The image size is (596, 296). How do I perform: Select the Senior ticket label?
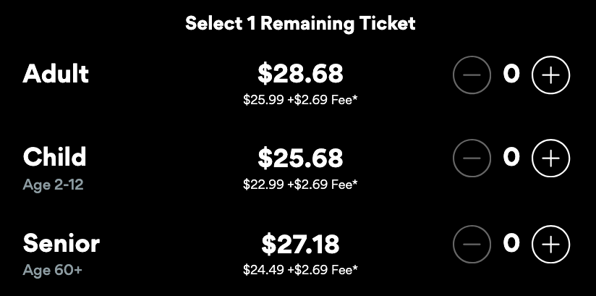tap(61, 244)
